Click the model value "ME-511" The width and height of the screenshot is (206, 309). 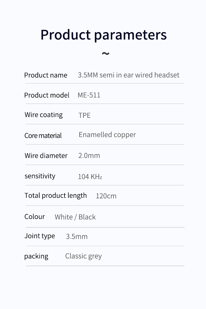coord(89,95)
